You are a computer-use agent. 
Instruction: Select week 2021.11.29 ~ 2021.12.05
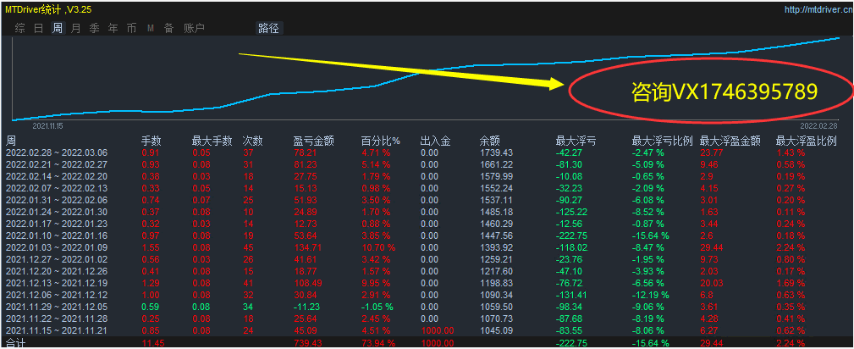pos(58,307)
